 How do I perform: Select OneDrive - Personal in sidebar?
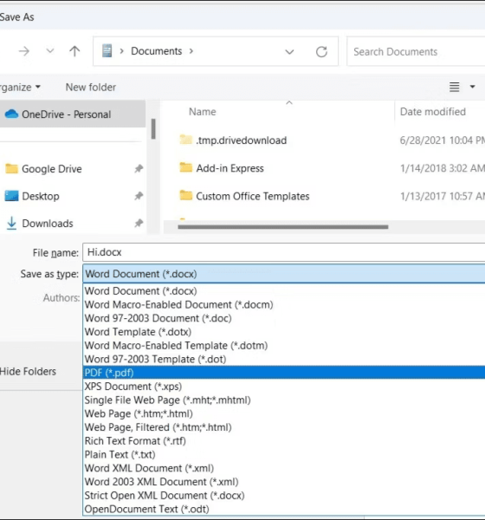(72, 114)
